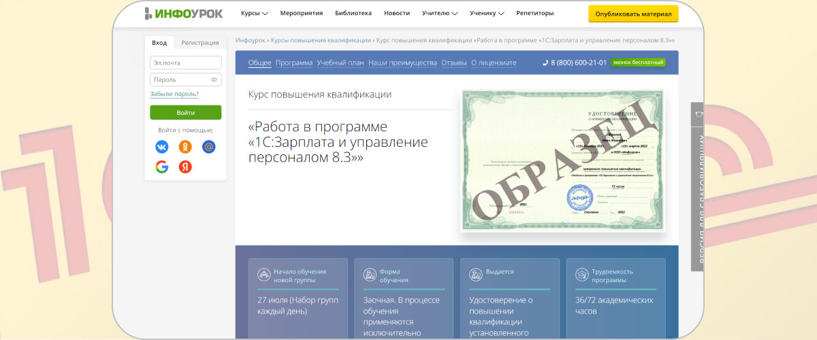Click the text 27 июля (Набор групп каждый день)

click(x=298, y=305)
